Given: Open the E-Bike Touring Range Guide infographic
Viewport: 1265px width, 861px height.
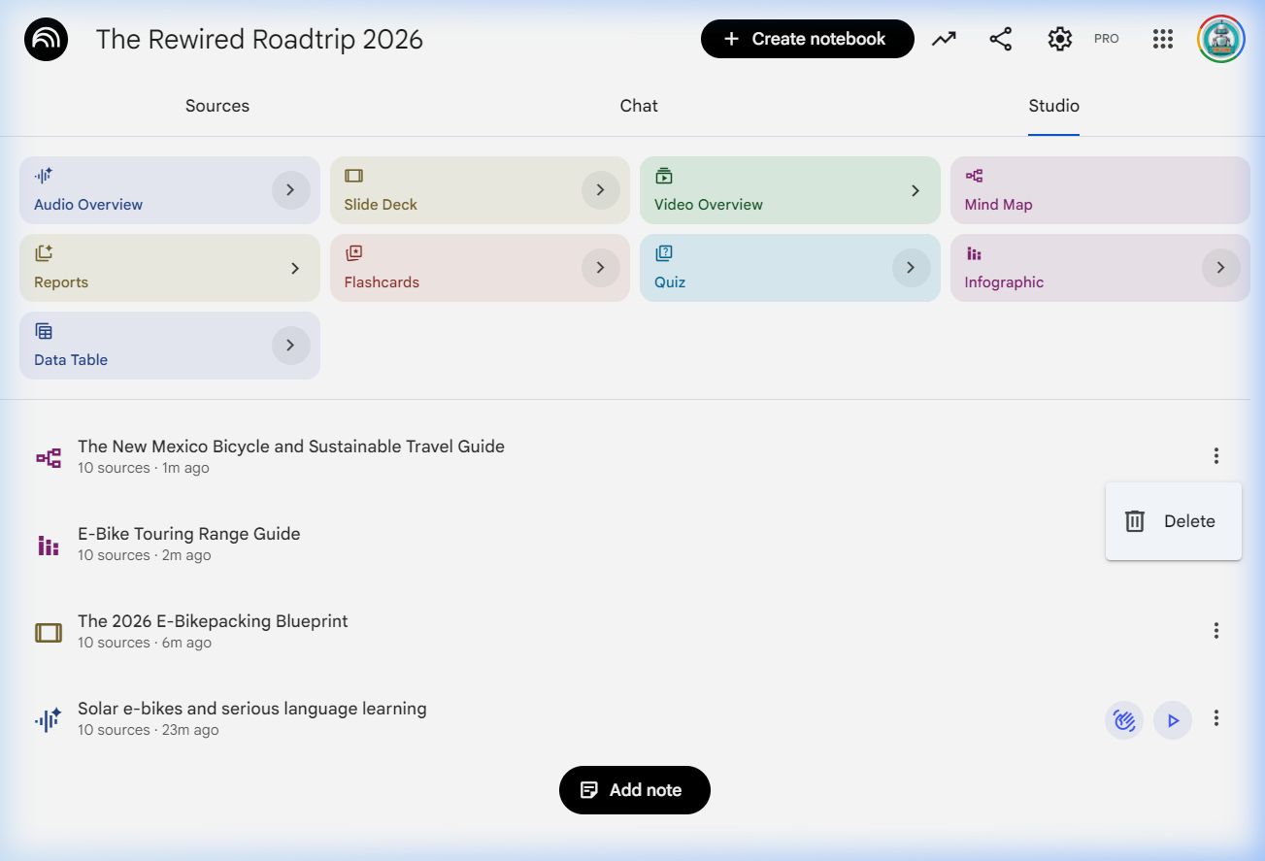Looking at the screenshot, I should pos(189,534).
